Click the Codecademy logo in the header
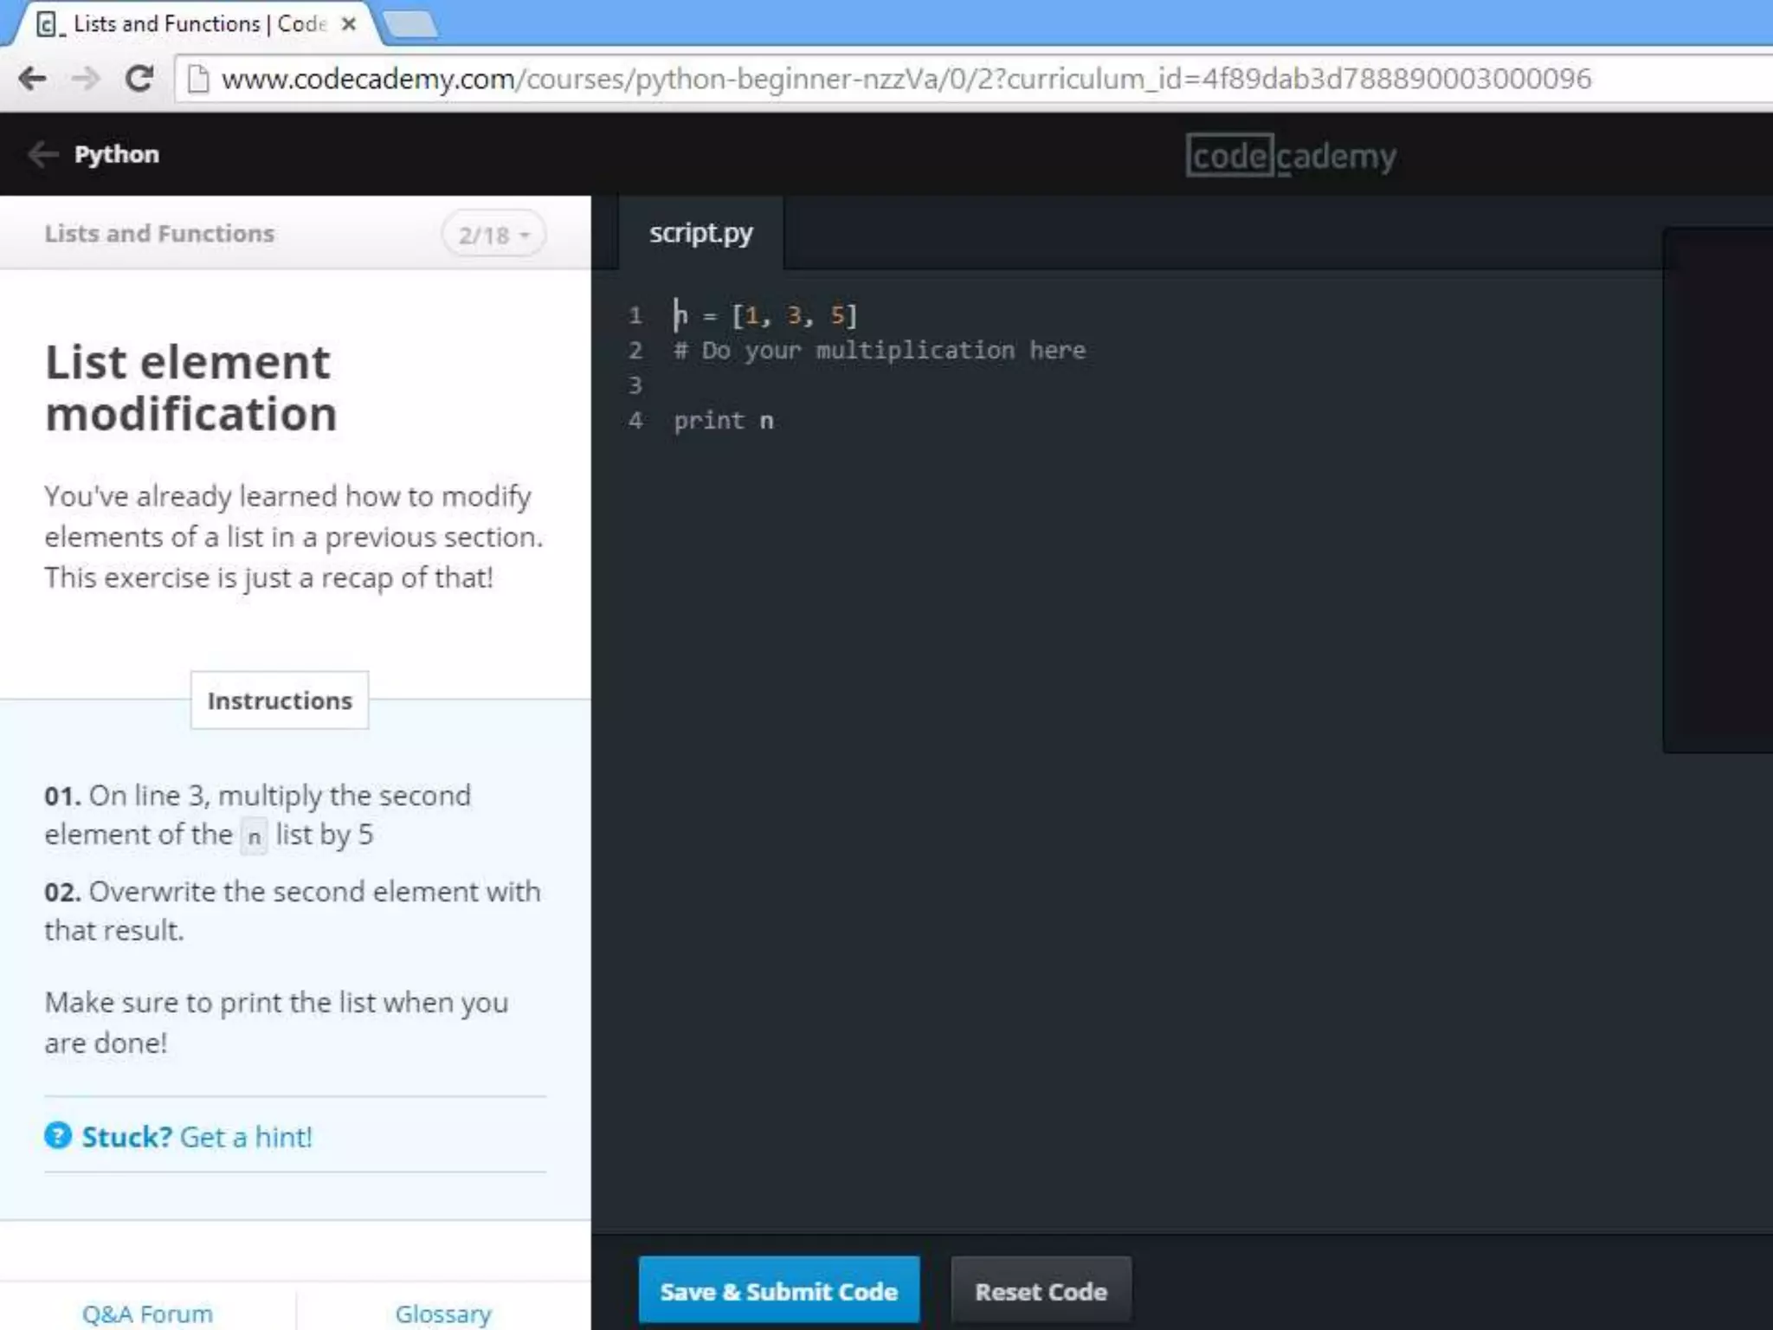The width and height of the screenshot is (1773, 1330). [1291, 156]
